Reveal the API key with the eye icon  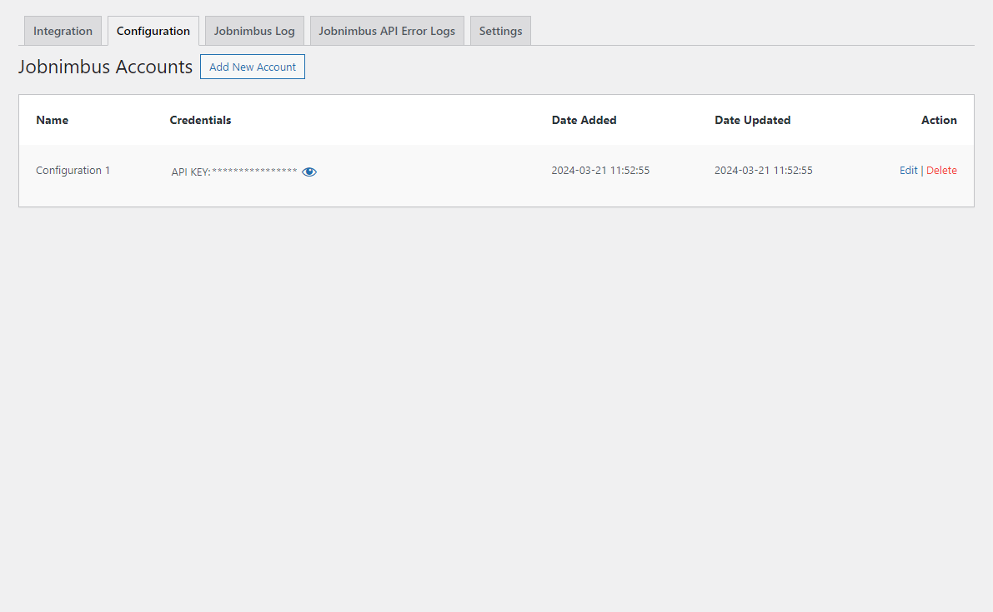(309, 172)
